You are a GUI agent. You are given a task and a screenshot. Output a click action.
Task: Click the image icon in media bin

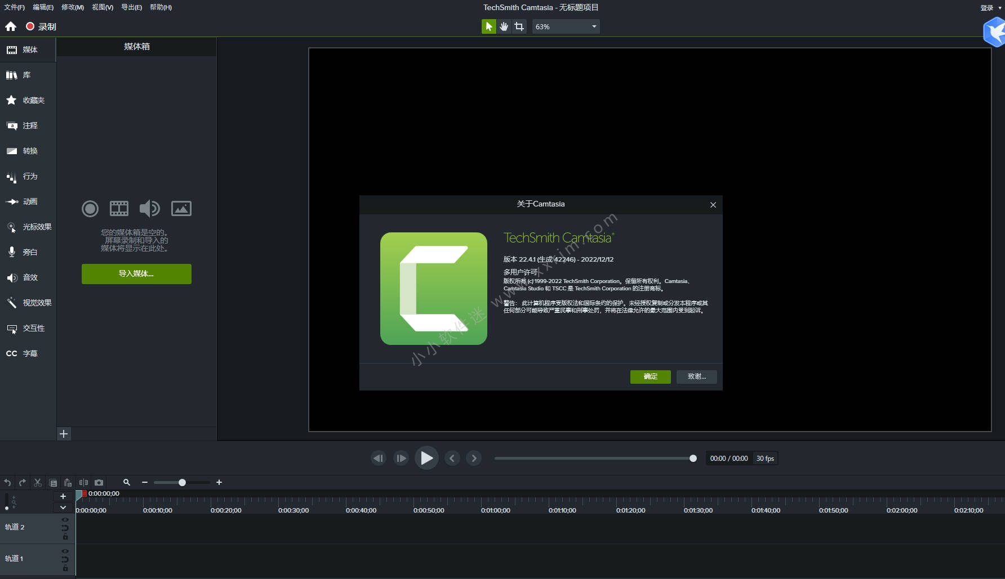point(181,209)
